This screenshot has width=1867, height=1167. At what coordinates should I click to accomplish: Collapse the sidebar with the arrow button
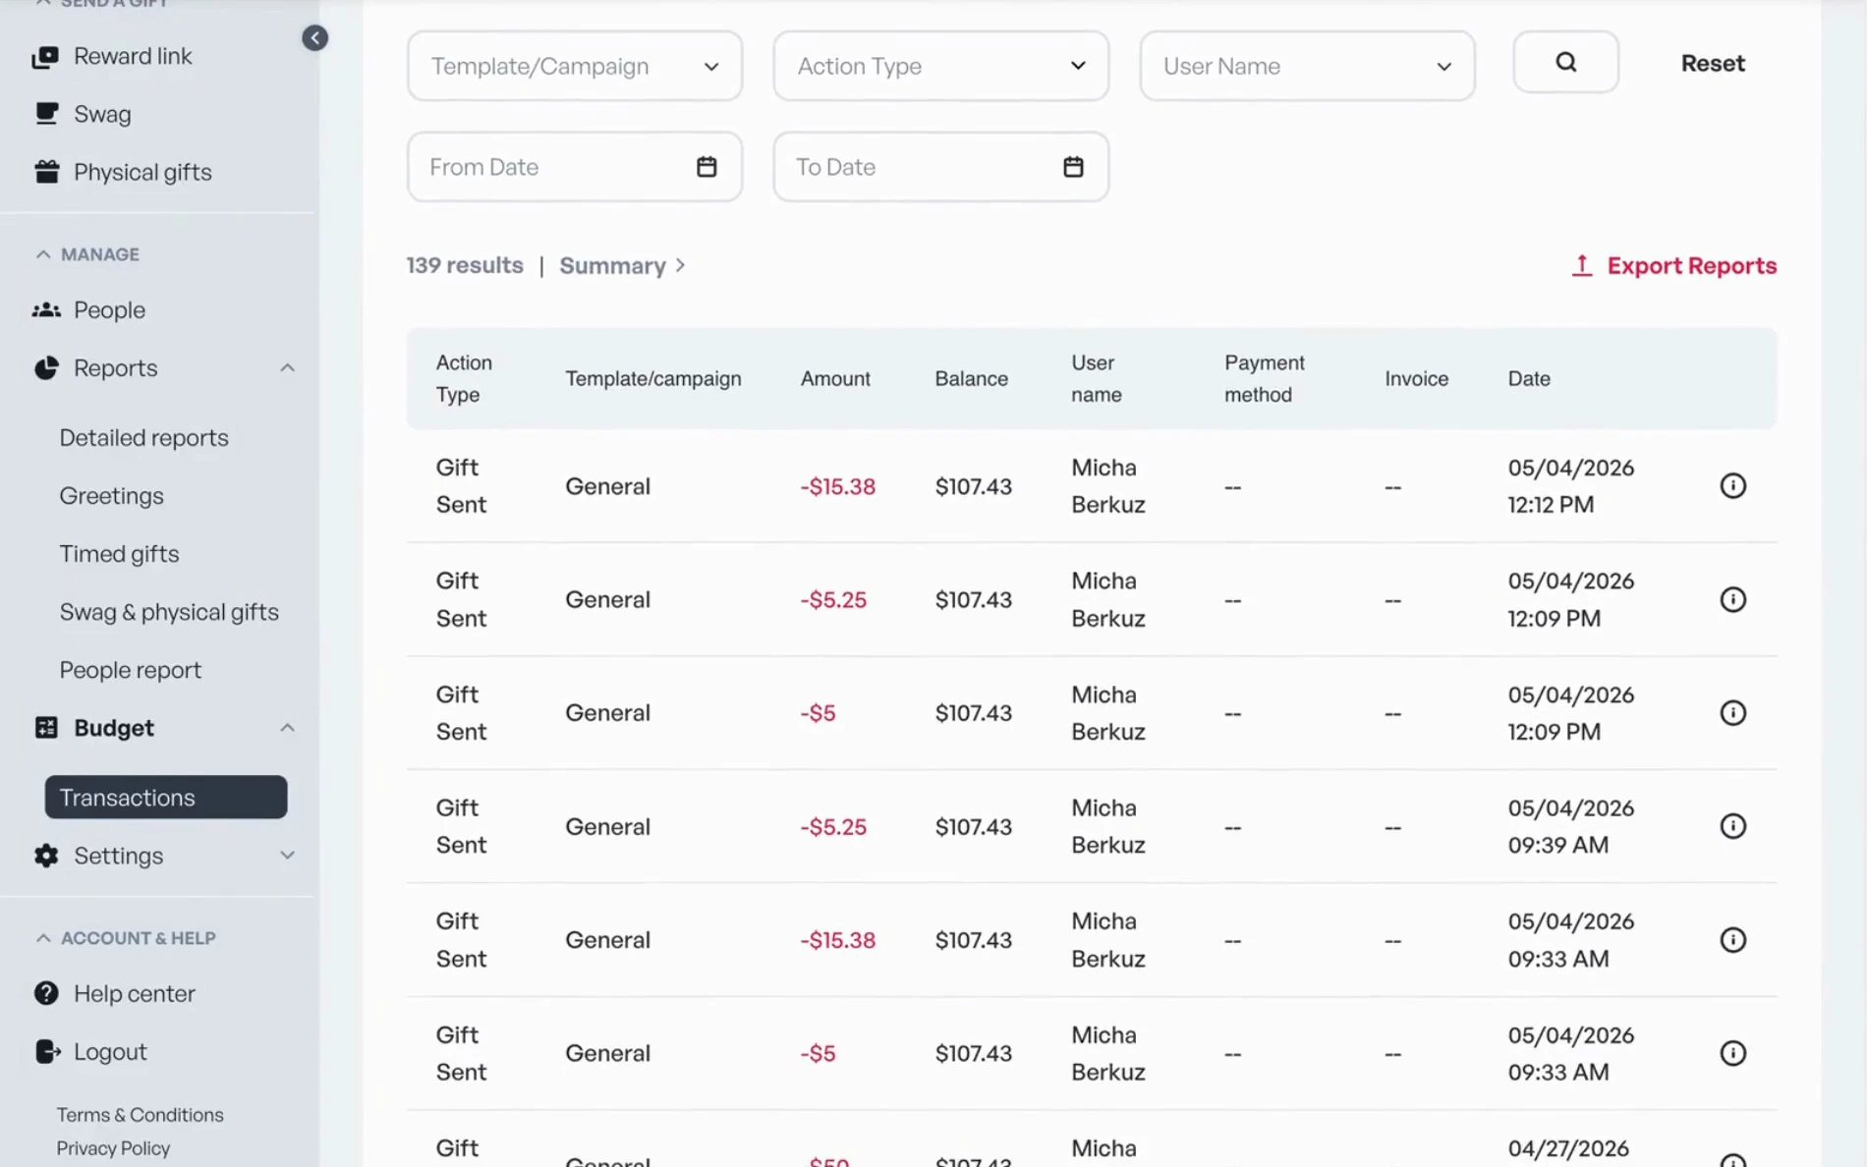pyautogui.click(x=314, y=38)
